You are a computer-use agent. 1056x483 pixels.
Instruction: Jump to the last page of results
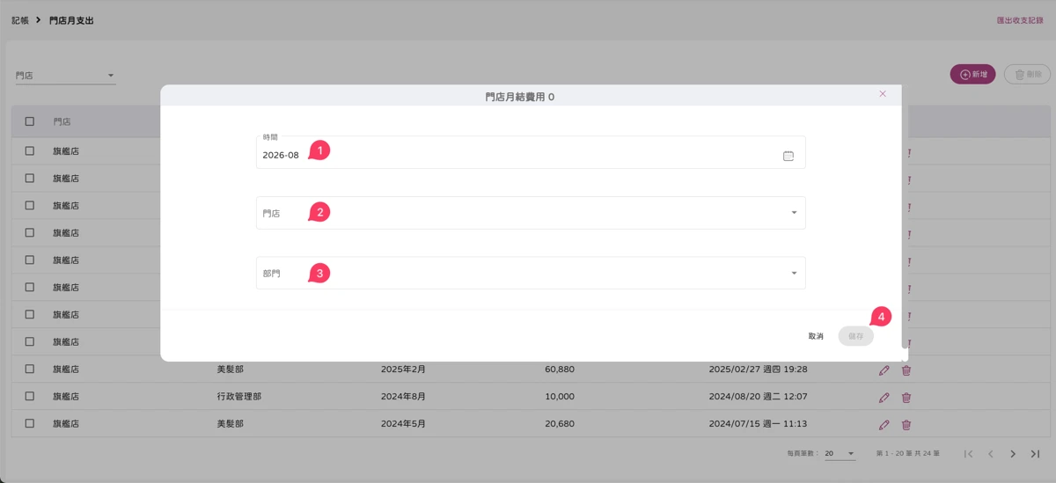(x=1035, y=454)
